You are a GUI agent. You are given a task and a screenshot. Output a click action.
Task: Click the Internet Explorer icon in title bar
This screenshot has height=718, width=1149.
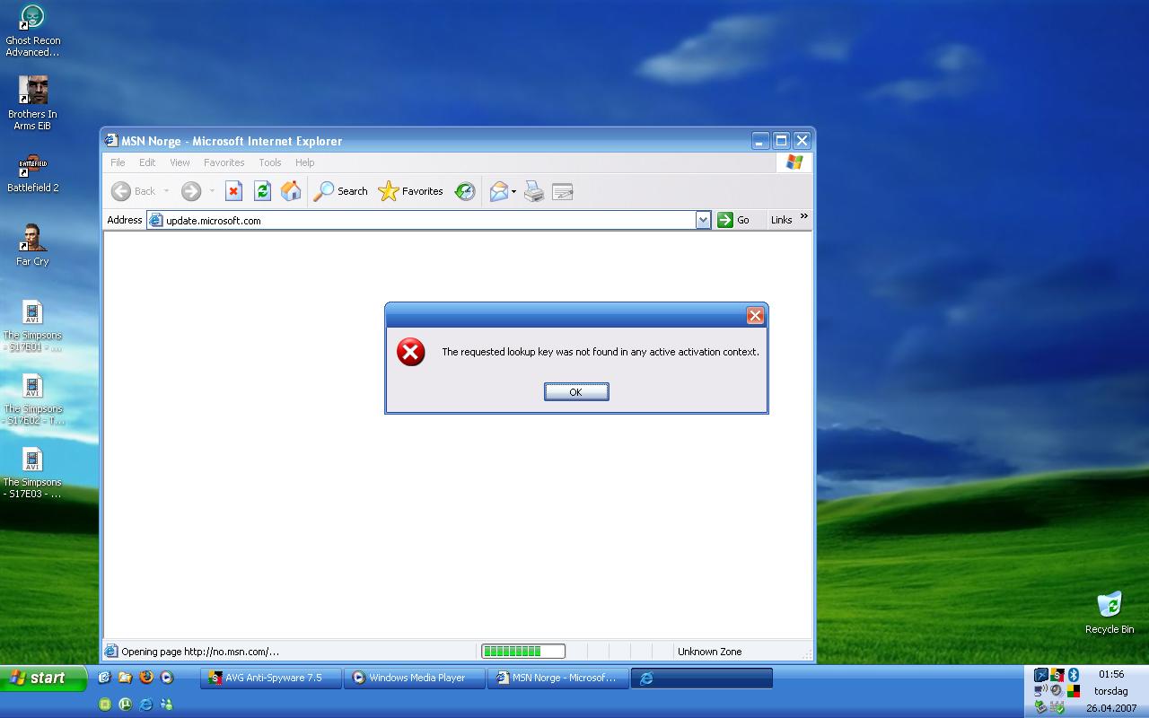click(111, 141)
